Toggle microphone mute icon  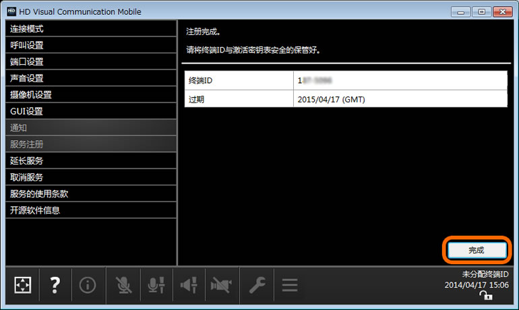click(x=123, y=285)
